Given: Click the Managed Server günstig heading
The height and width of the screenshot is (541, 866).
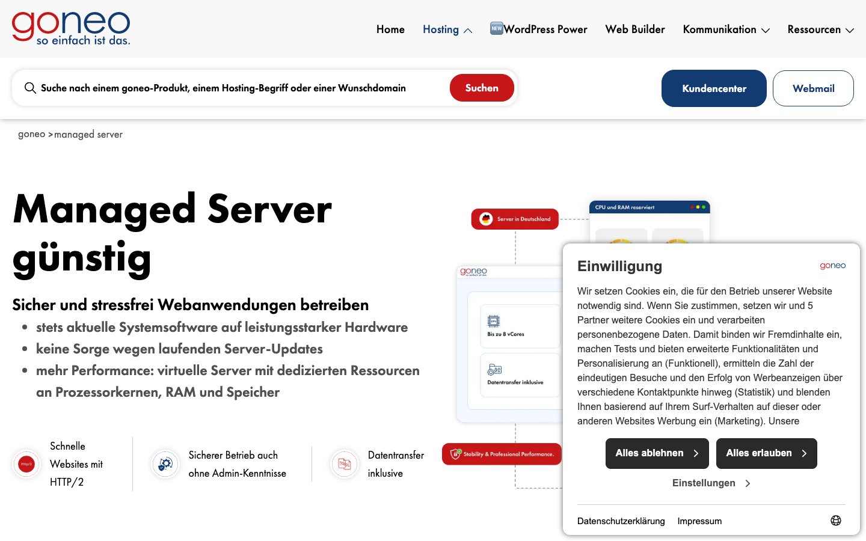Looking at the screenshot, I should [172, 234].
